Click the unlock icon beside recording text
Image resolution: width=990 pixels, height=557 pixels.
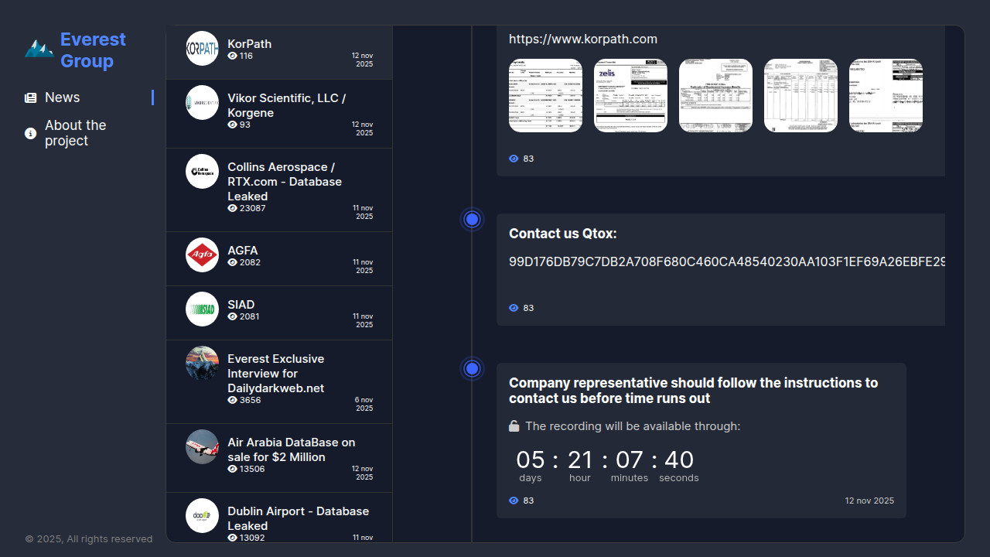click(514, 426)
